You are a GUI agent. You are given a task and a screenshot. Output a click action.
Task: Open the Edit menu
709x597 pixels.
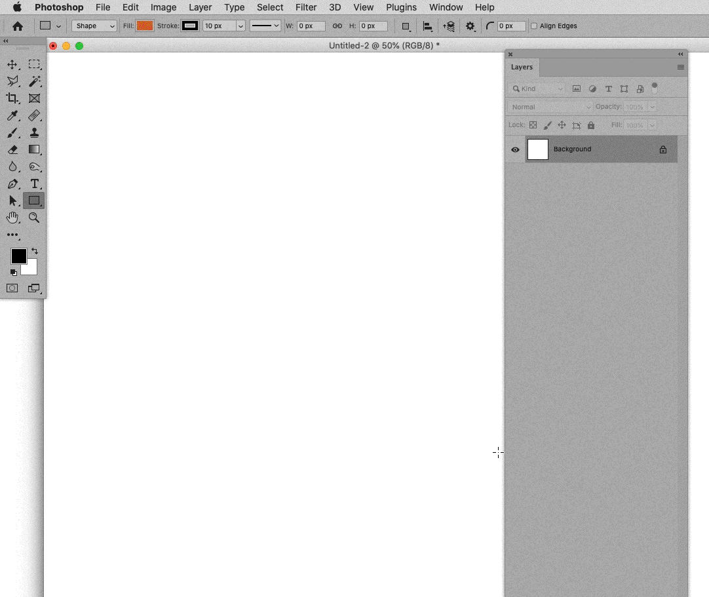pos(130,7)
